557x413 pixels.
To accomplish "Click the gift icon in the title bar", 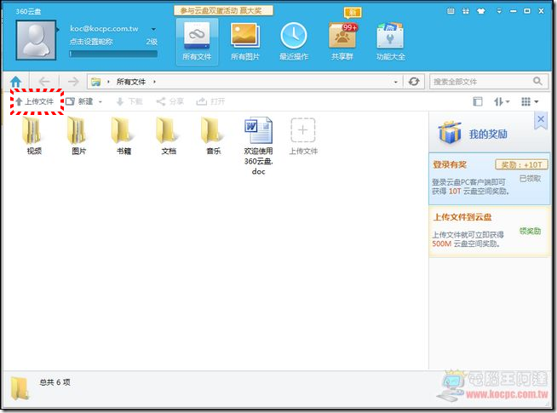I will [x=466, y=11].
